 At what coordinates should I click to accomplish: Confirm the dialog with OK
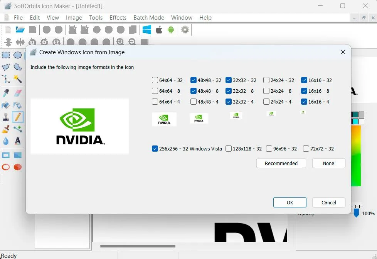(290, 202)
